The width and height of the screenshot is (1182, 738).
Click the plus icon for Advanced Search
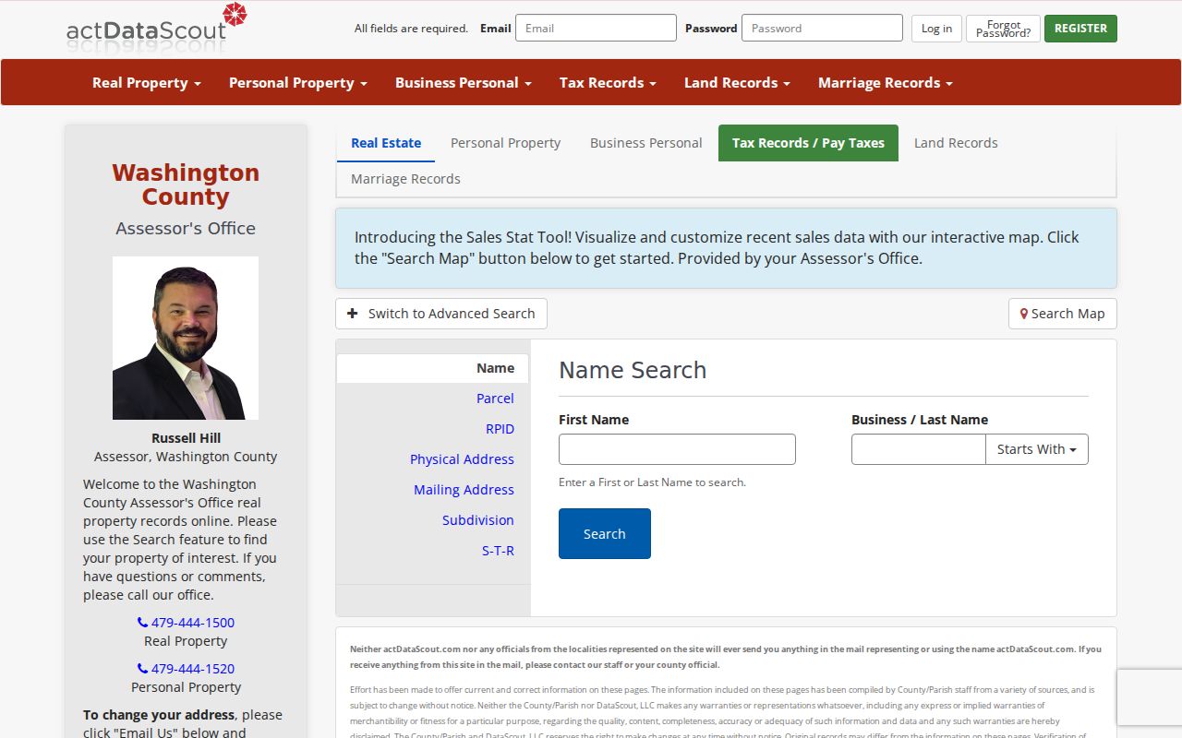click(x=353, y=314)
